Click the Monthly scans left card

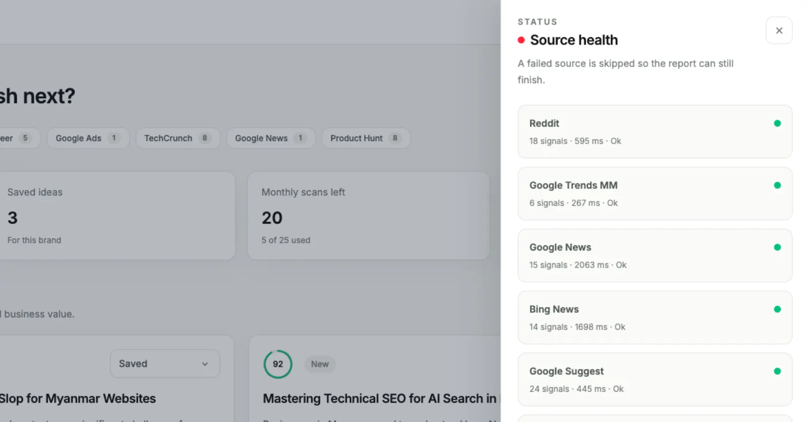coord(368,216)
